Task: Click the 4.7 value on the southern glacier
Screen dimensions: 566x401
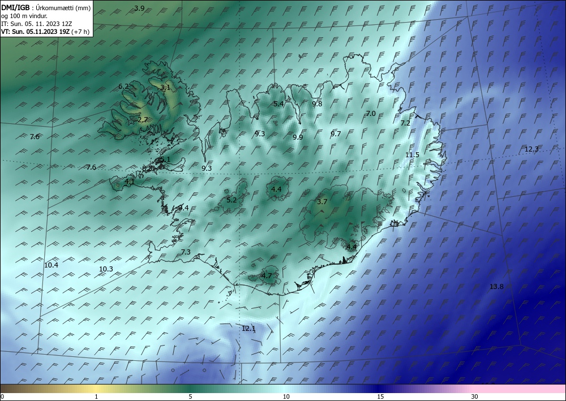Action: [267, 276]
